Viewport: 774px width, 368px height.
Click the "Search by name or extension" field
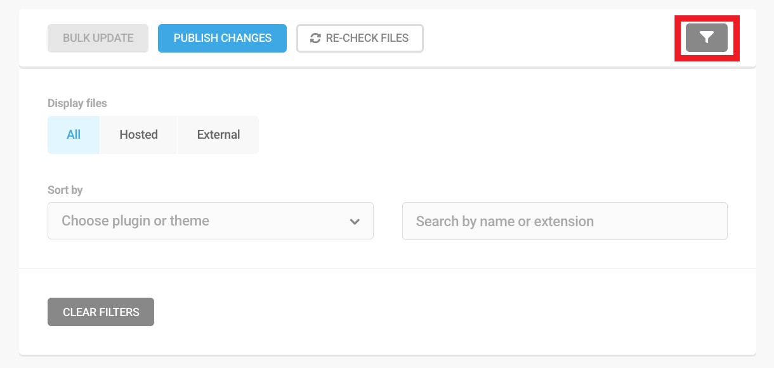[x=564, y=220]
